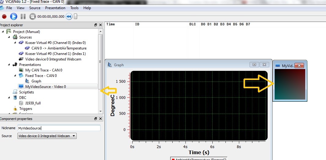The image size is (326, 160).
Task: Select the J1939_full database
Action: click(x=33, y=103)
